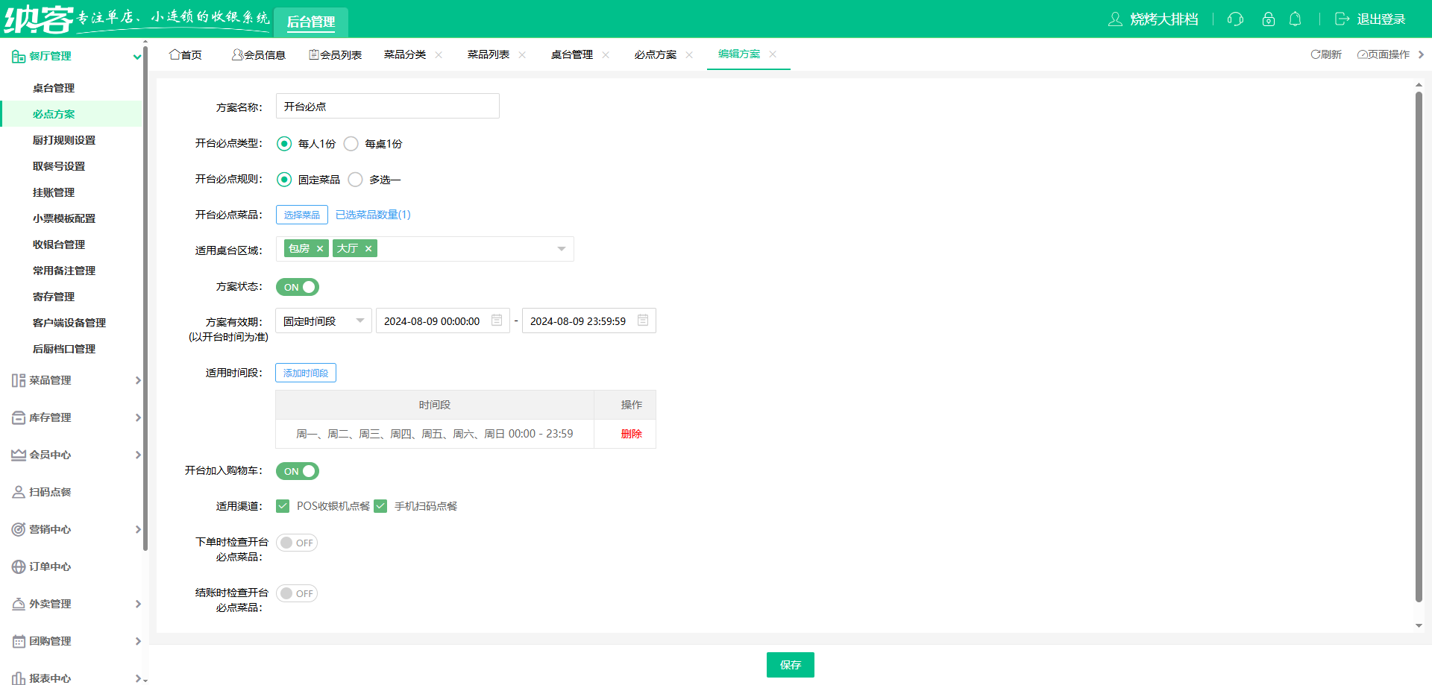
Task: Click the 扫码点餐 sidebar icon
Action: click(x=18, y=492)
